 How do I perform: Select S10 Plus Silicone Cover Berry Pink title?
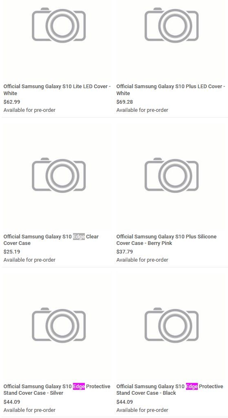point(166,240)
